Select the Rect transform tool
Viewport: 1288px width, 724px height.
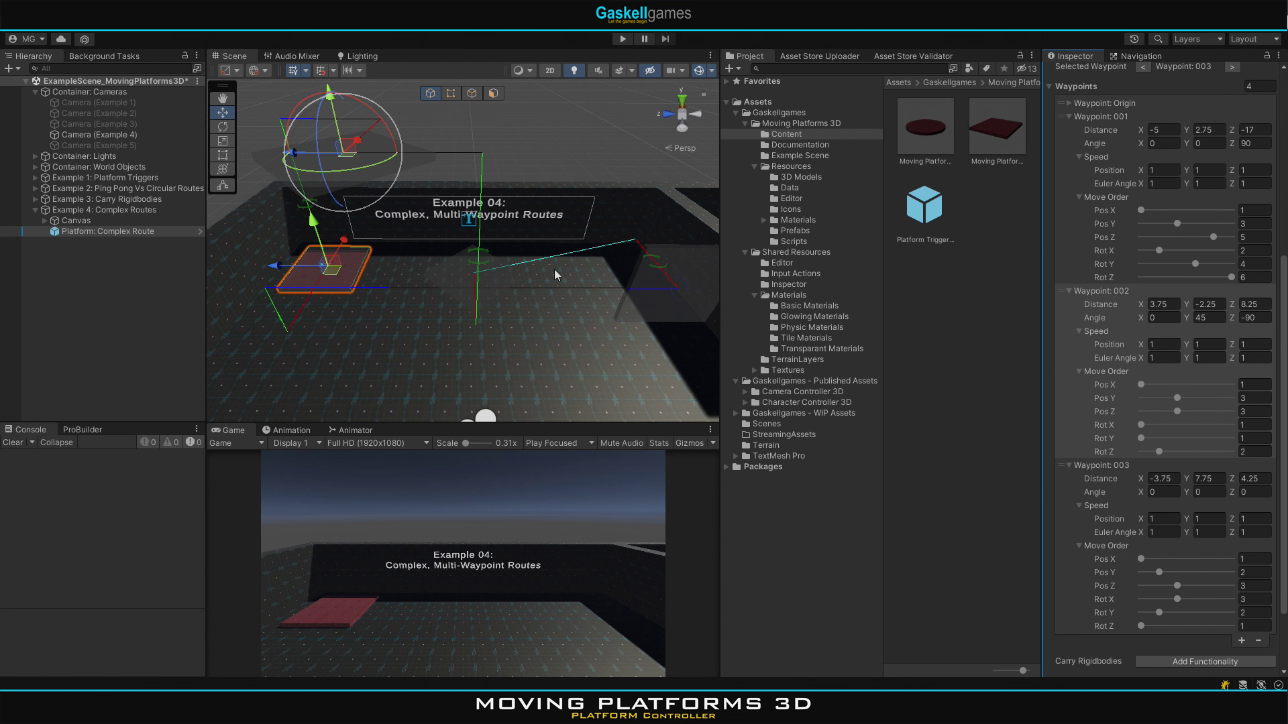pos(223,155)
